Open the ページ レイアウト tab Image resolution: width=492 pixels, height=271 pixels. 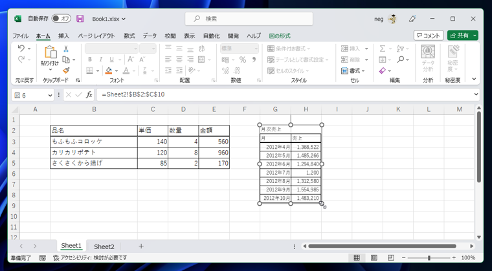tap(96, 36)
